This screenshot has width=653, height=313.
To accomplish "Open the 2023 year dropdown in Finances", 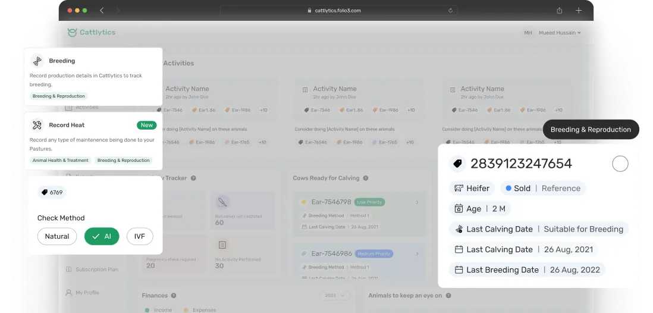I will click(x=335, y=295).
